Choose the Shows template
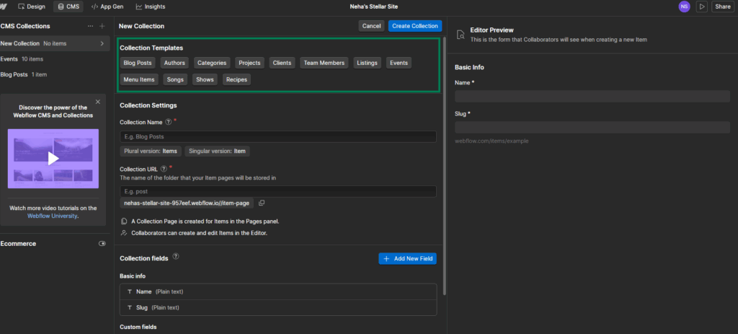Viewport: 738px width, 334px height. [x=205, y=79]
